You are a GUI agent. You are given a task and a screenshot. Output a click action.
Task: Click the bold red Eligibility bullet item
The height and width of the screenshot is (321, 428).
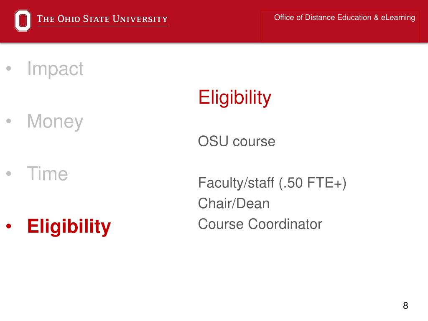coord(69,226)
